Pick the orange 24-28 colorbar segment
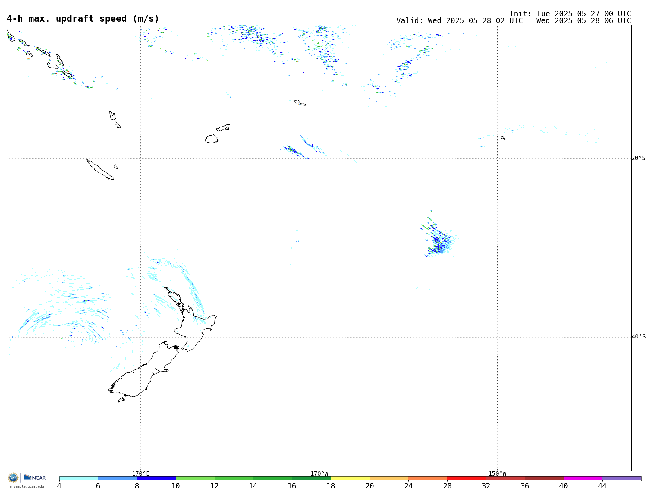The height and width of the screenshot is (490, 651). [428, 479]
